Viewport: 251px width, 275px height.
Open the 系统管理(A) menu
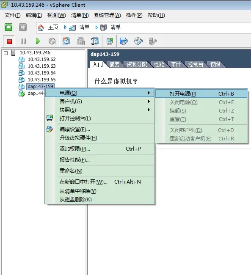point(108,15)
